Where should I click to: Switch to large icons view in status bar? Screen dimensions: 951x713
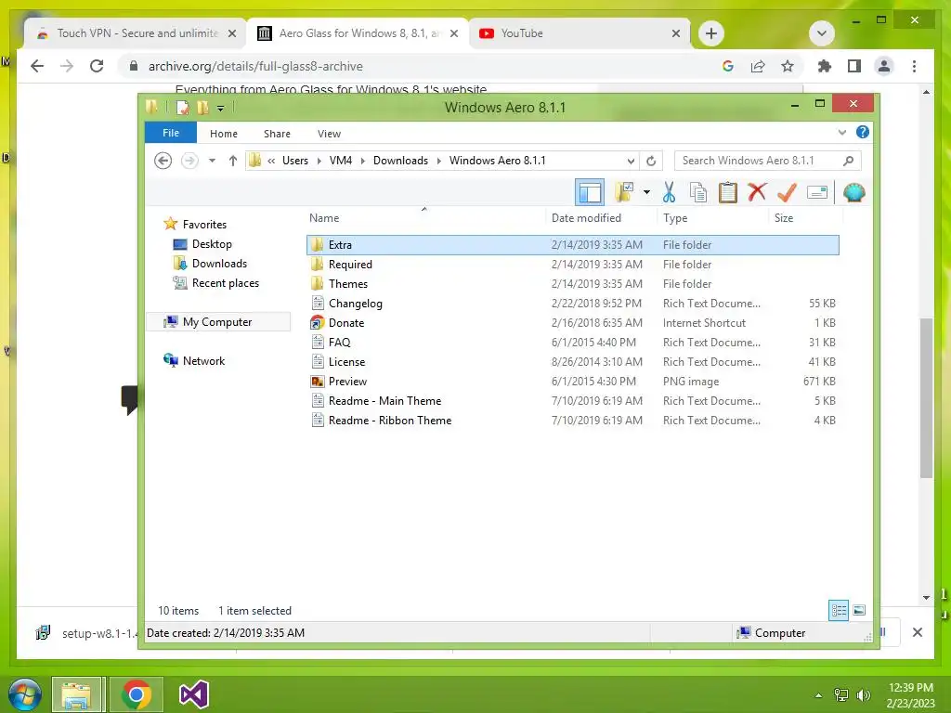pyautogui.click(x=859, y=611)
